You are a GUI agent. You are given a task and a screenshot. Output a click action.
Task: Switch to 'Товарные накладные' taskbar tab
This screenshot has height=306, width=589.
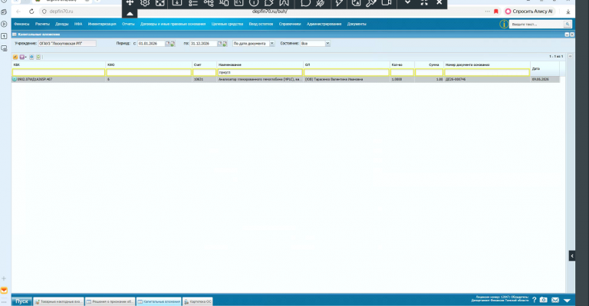coord(58,301)
